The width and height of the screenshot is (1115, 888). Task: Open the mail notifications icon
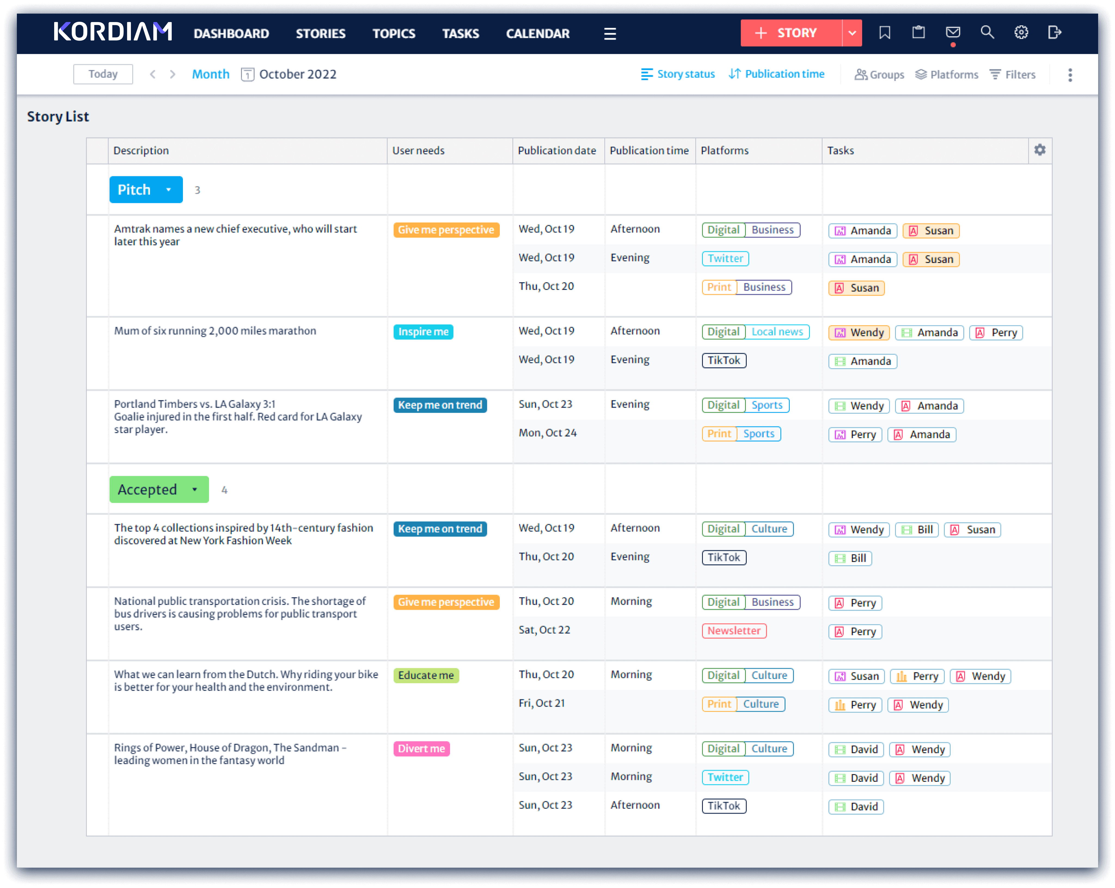[x=952, y=33]
